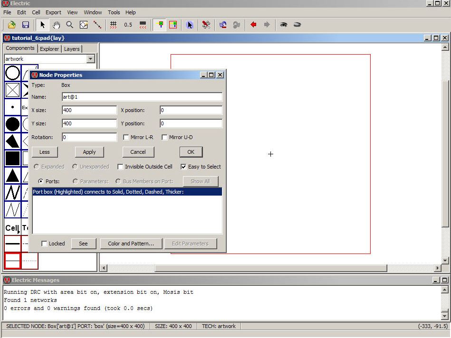The width and height of the screenshot is (451, 338).
Task: Select the Pan hand tool
Action: click(56, 25)
